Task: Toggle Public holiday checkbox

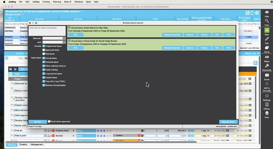Action: click(x=44, y=70)
